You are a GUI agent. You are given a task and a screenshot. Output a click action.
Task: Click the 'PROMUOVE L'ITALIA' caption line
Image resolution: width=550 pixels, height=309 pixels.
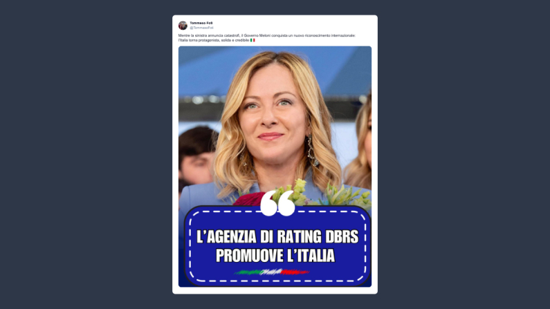click(275, 255)
